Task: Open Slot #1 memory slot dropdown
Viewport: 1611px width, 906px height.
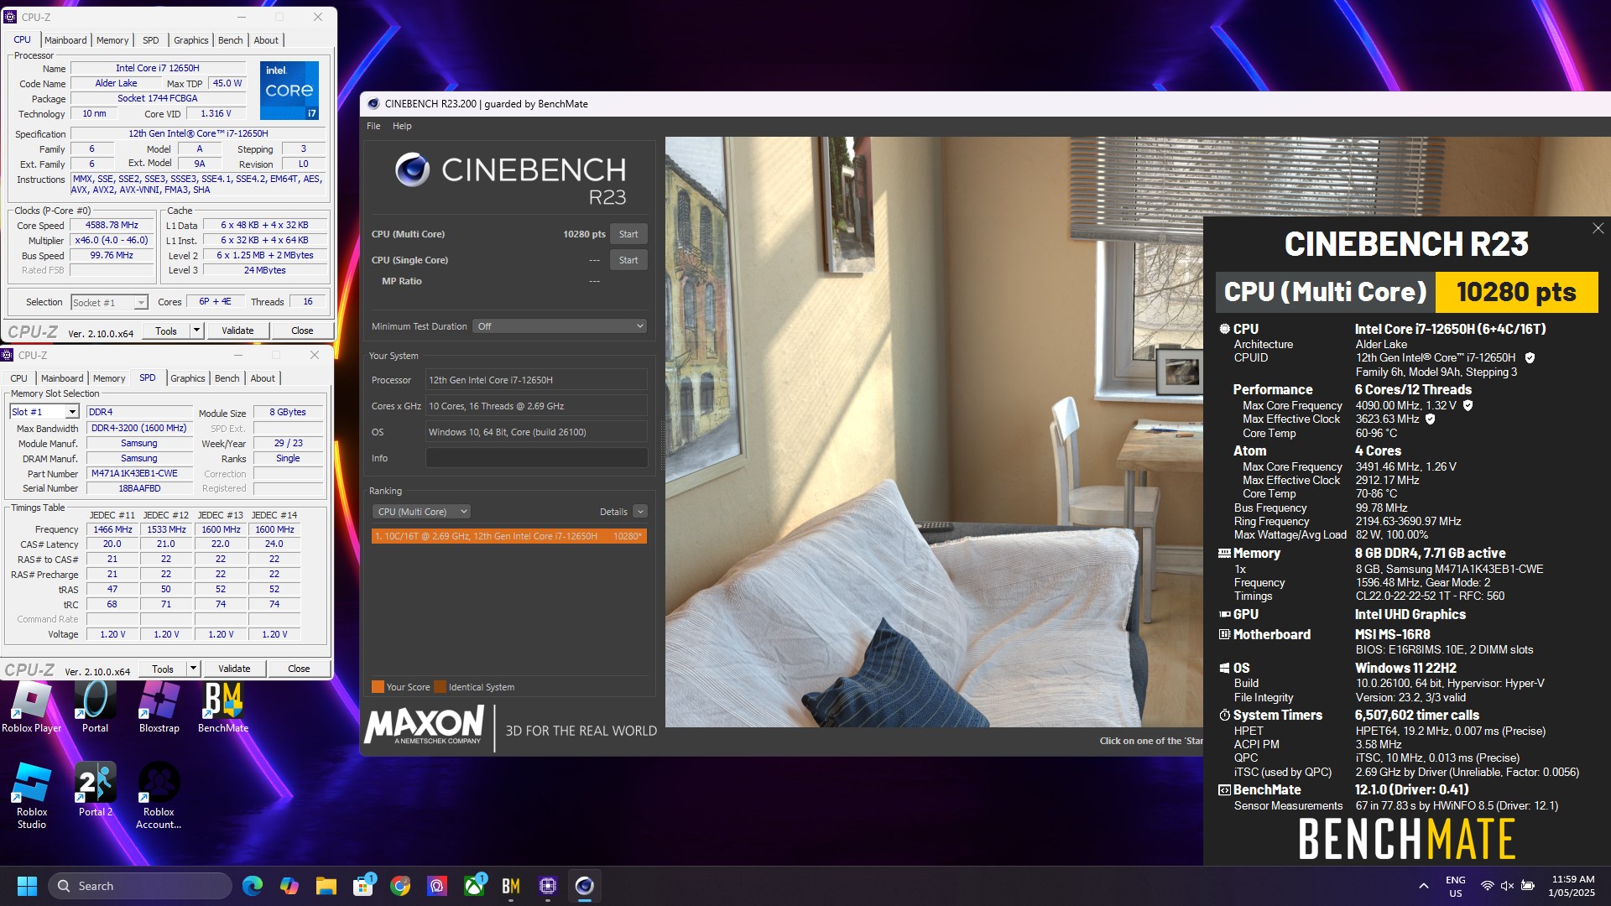Action: click(44, 412)
